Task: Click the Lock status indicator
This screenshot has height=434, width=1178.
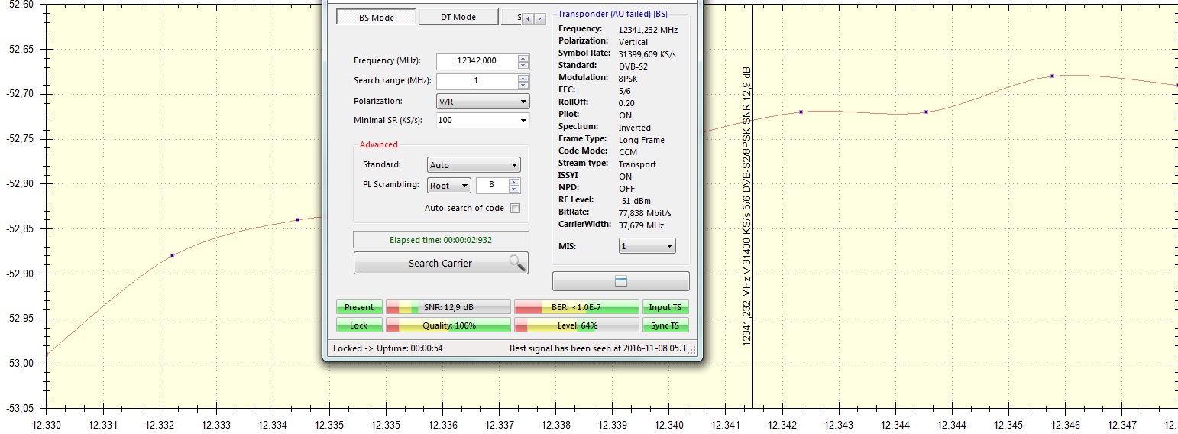Action: (358, 325)
